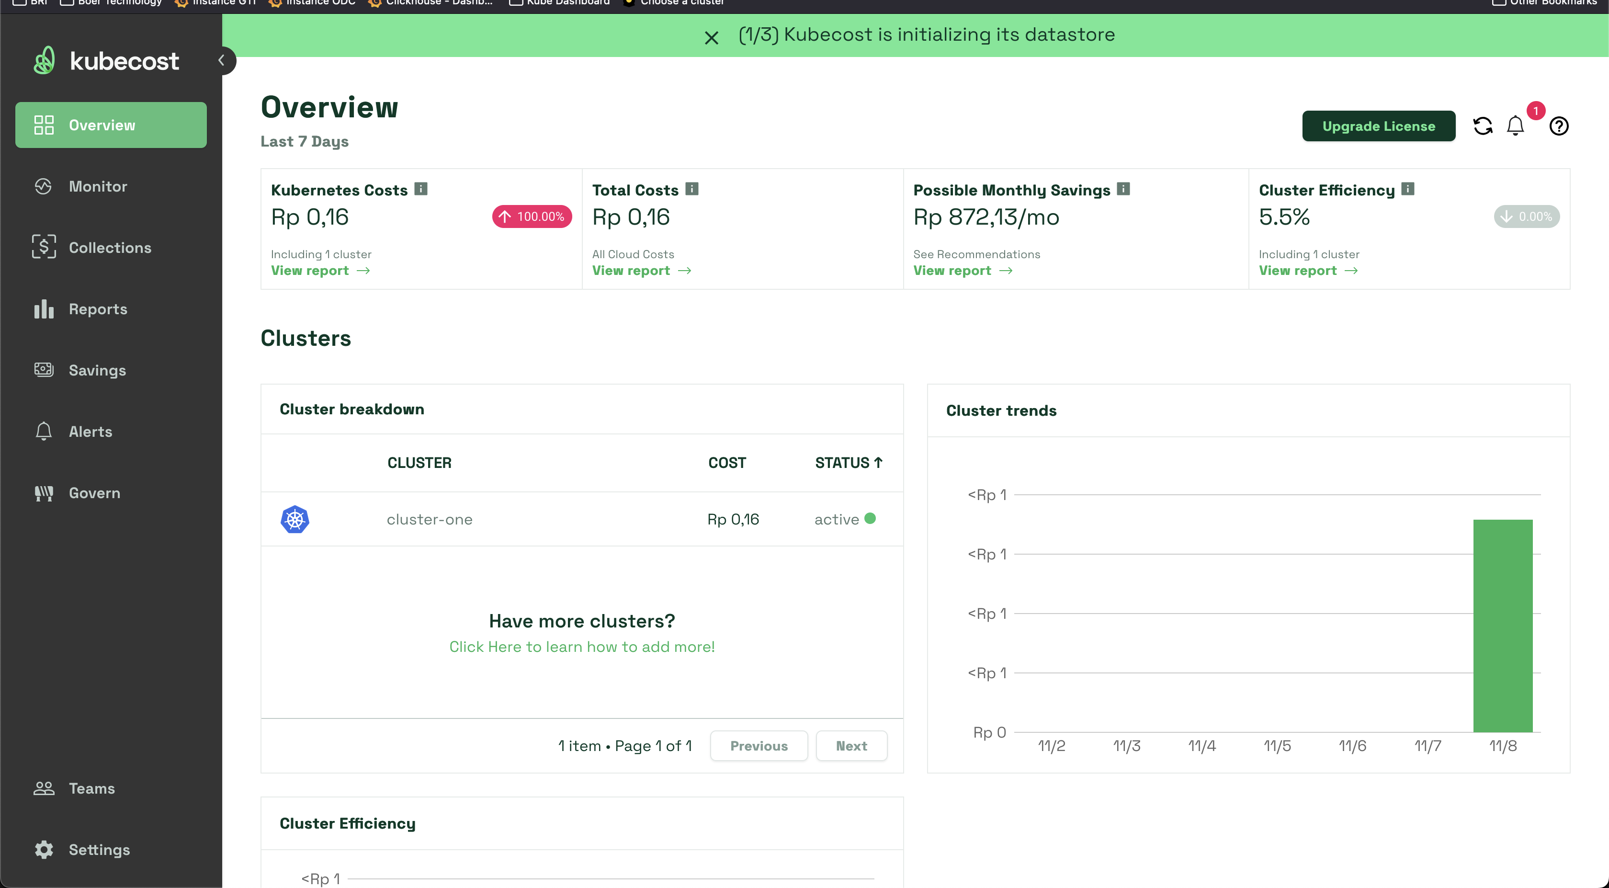This screenshot has height=888, width=1609.
Task: Click the refresh data icon
Action: (x=1482, y=126)
